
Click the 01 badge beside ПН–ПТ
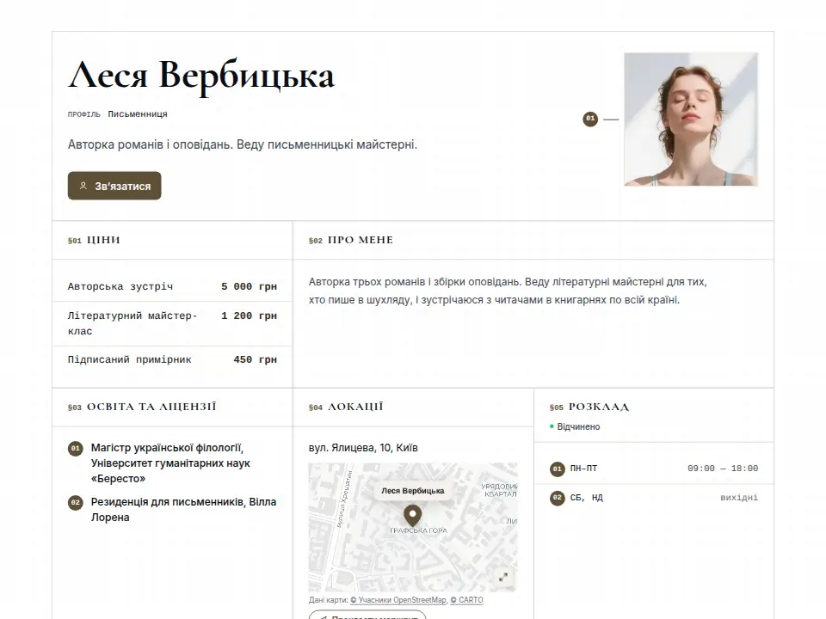[x=558, y=469]
